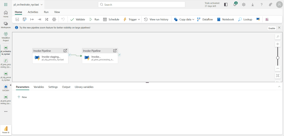
Task: Expand the Copy data dropdown
Action: pyautogui.click(x=193, y=20)
